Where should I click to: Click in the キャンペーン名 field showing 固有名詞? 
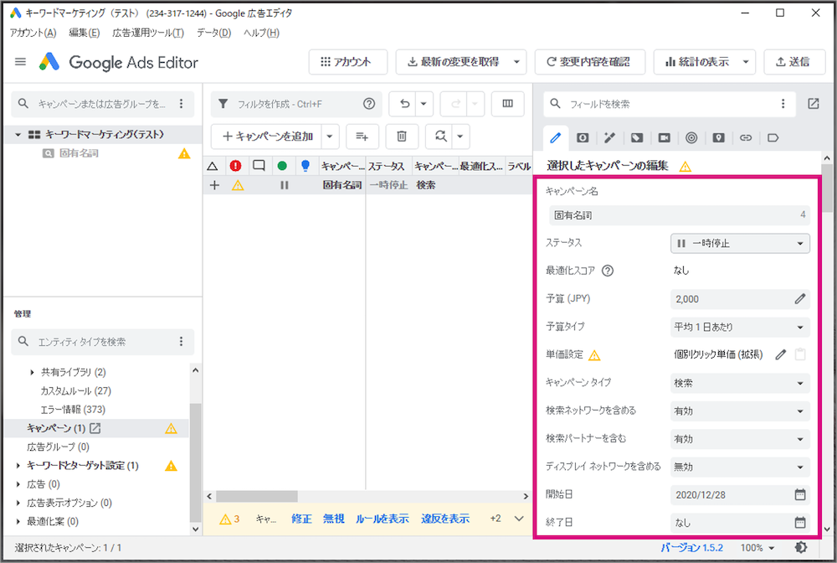click(680, 215)
